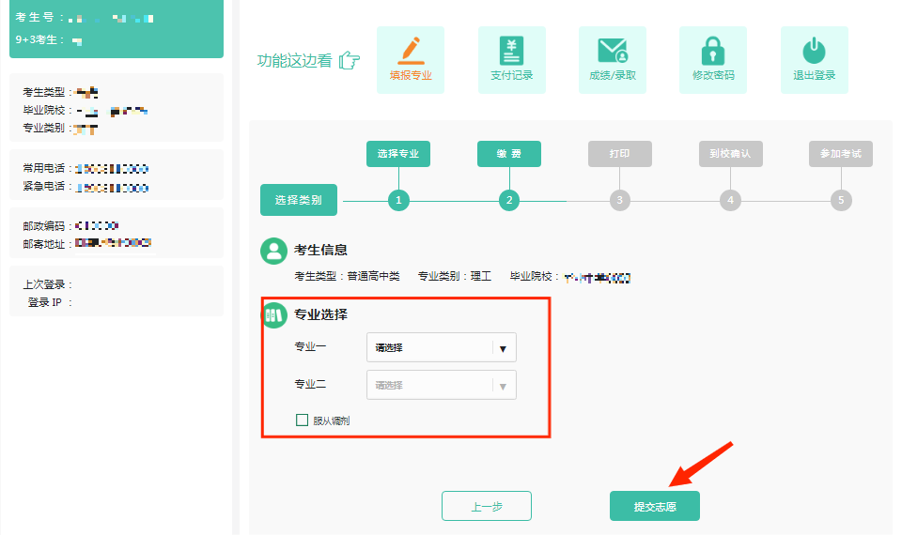Select the 到校确认 step label

coord(731,153)
